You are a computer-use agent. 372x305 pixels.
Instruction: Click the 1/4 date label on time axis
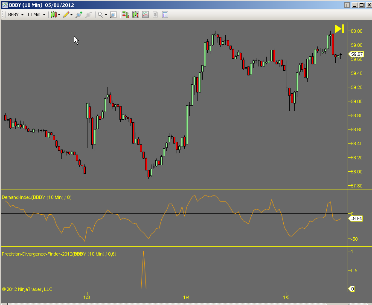click(x=186, y=297)
